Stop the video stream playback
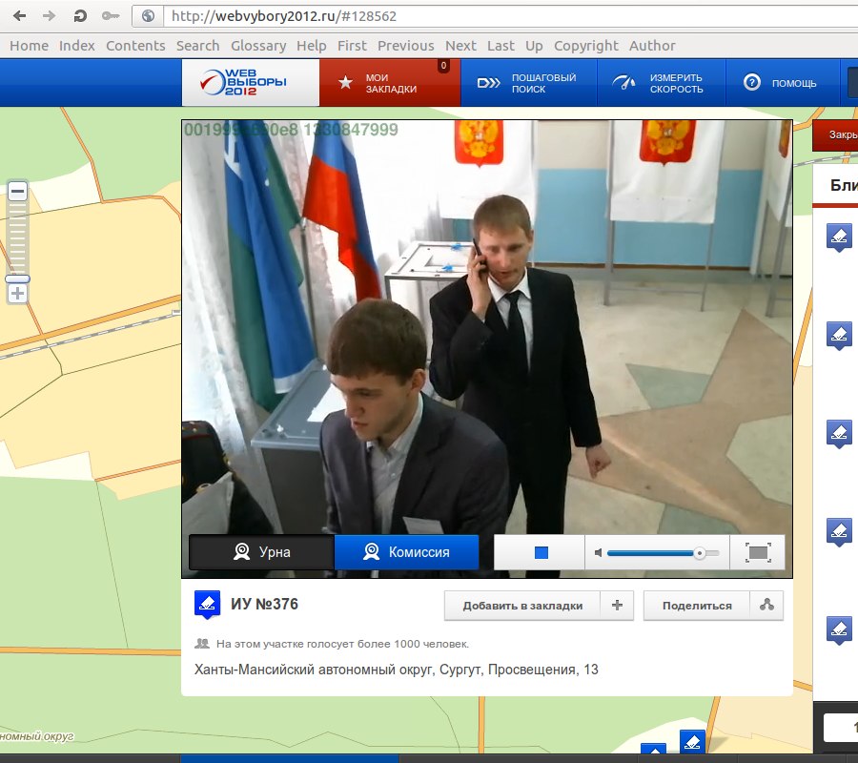 pos(541,553)
